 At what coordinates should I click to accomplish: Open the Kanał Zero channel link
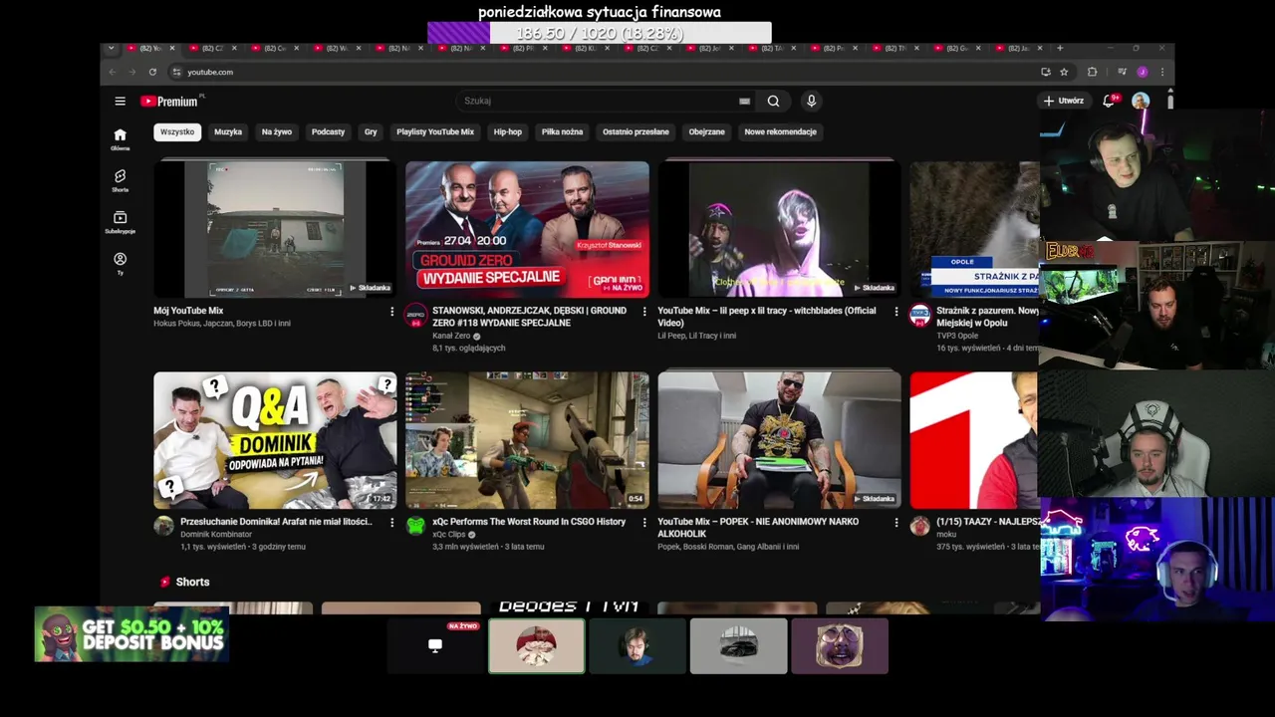[451, 336]
